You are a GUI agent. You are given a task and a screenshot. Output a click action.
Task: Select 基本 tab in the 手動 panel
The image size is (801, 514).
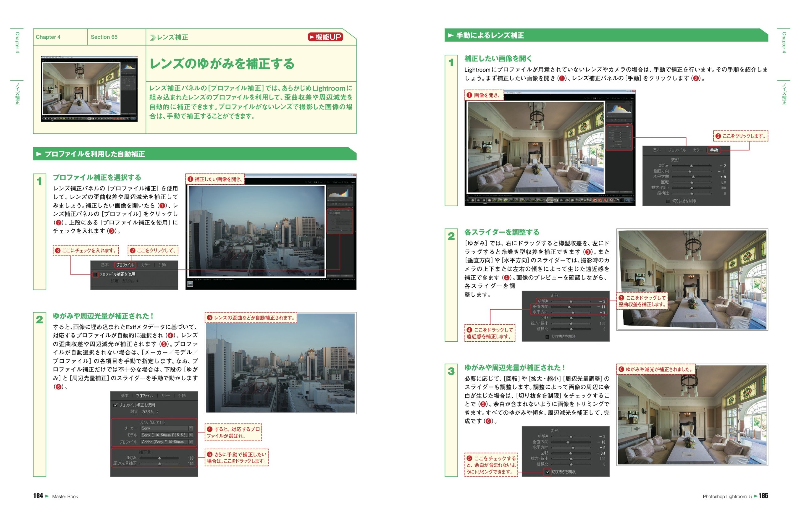pos(656,150)
